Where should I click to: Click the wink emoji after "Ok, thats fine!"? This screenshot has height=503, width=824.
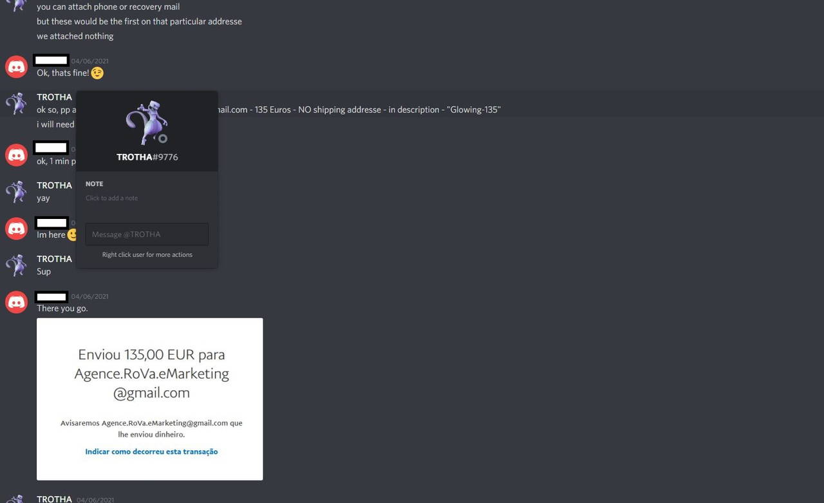click(97, 73)
